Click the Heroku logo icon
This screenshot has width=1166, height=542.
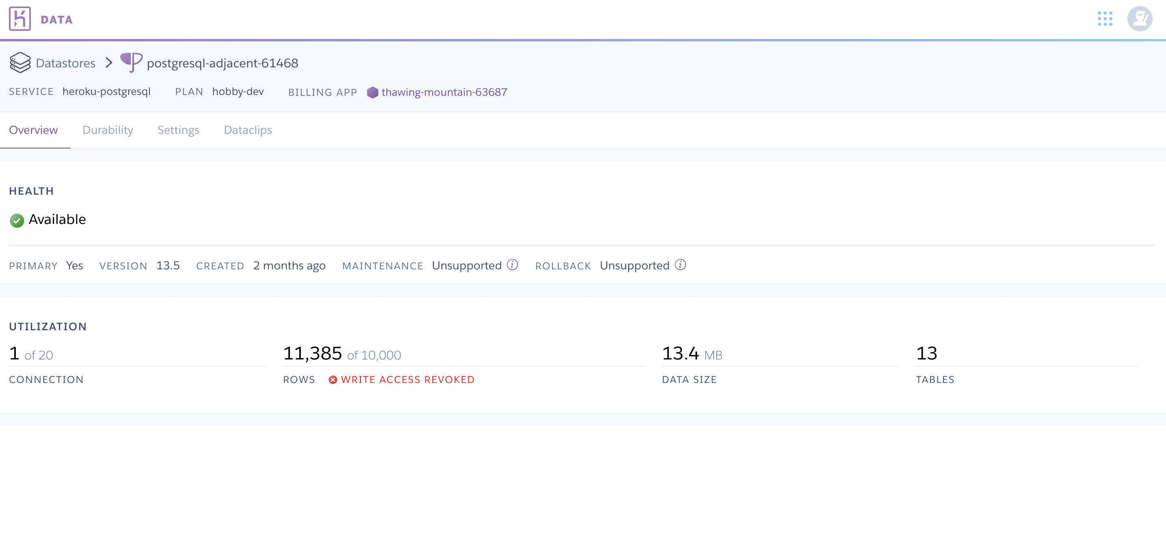tap(19, 19)
